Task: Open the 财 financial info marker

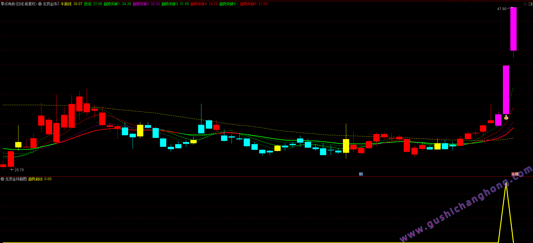Action: click(x=361, y=174)
